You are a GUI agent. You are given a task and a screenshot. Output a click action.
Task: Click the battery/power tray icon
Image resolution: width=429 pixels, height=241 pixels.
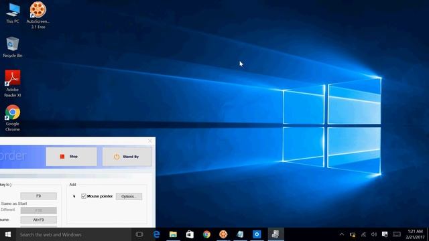(353, 235)
